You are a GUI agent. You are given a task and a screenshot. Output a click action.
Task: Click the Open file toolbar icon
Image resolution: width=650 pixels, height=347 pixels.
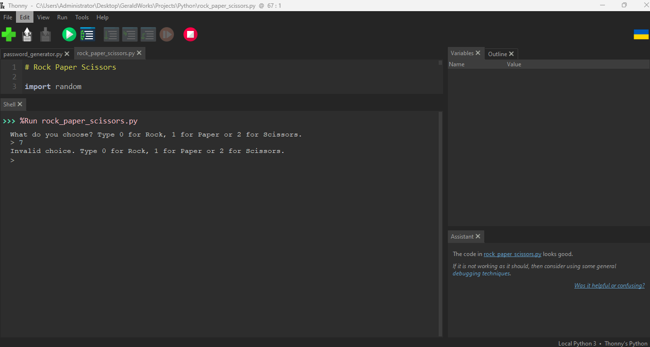[x=27, y=34]
